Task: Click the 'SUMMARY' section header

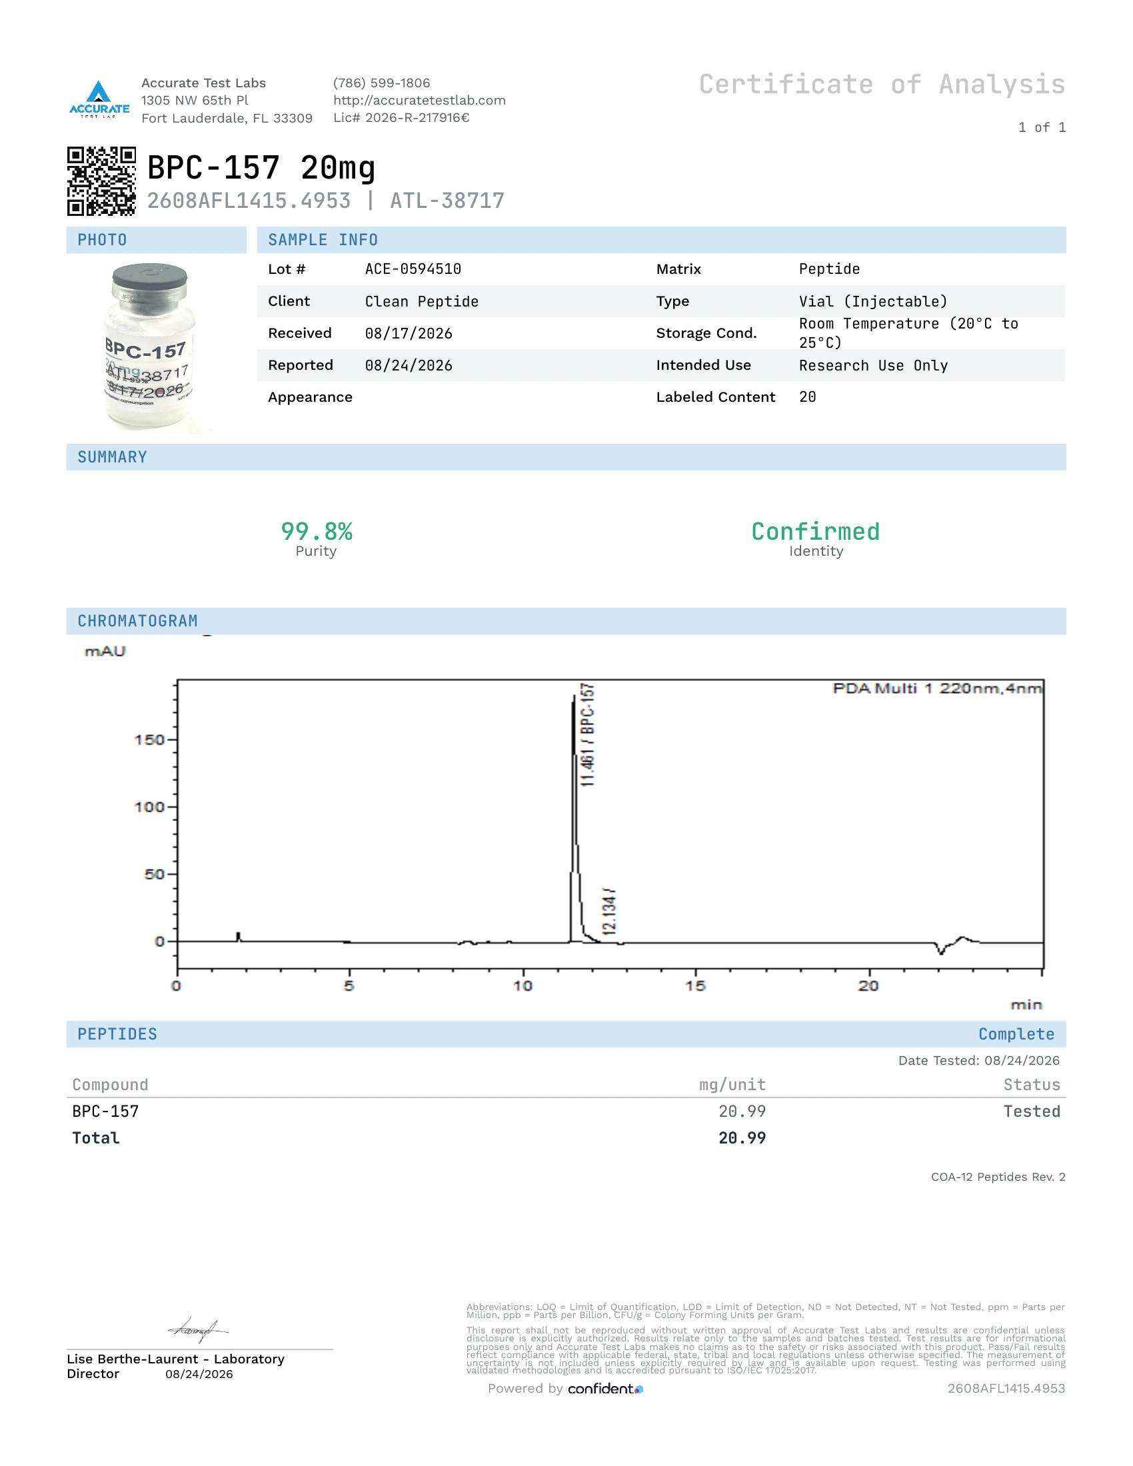Action: tap(566, 457)
